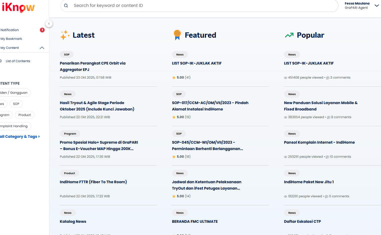Click the SOP tag above Penarikan Perangkat

67,54
